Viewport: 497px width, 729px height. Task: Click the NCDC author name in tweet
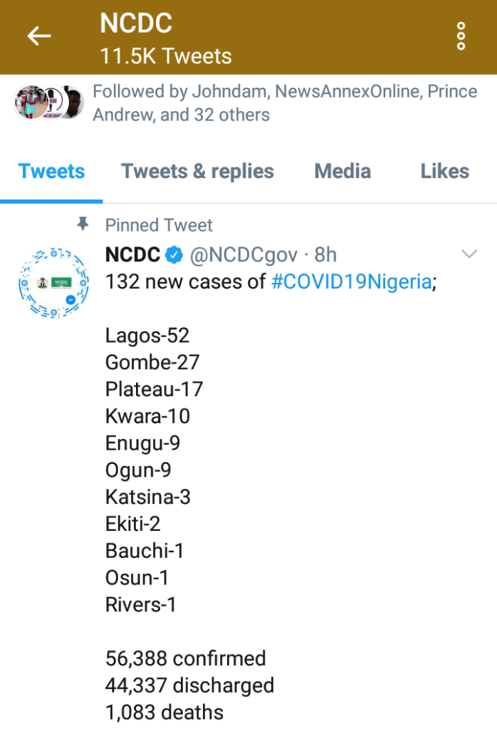click(x=133, y=255)
